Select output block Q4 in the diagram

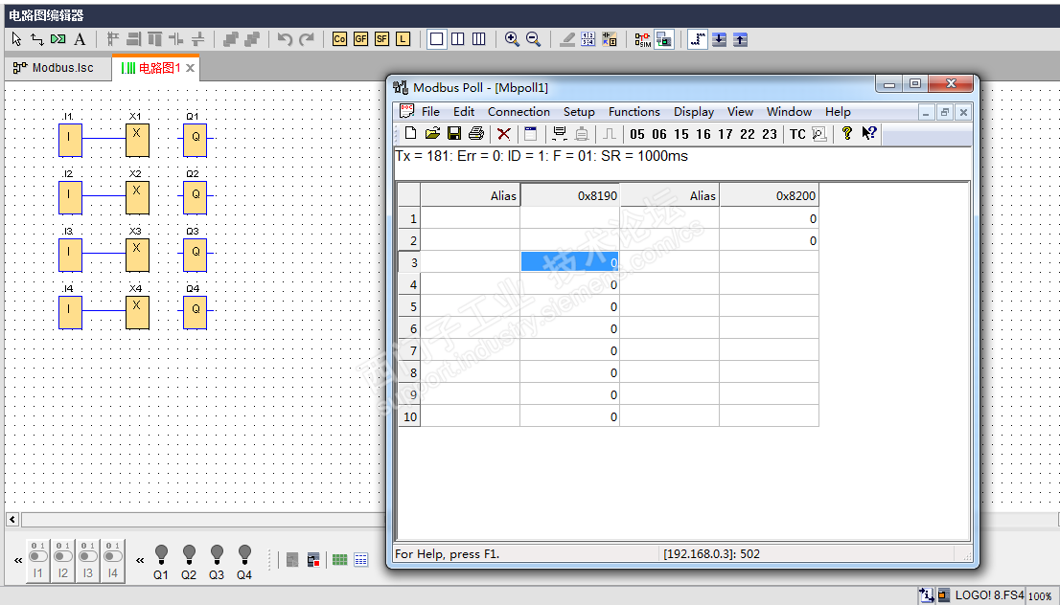tap(196, 312)
